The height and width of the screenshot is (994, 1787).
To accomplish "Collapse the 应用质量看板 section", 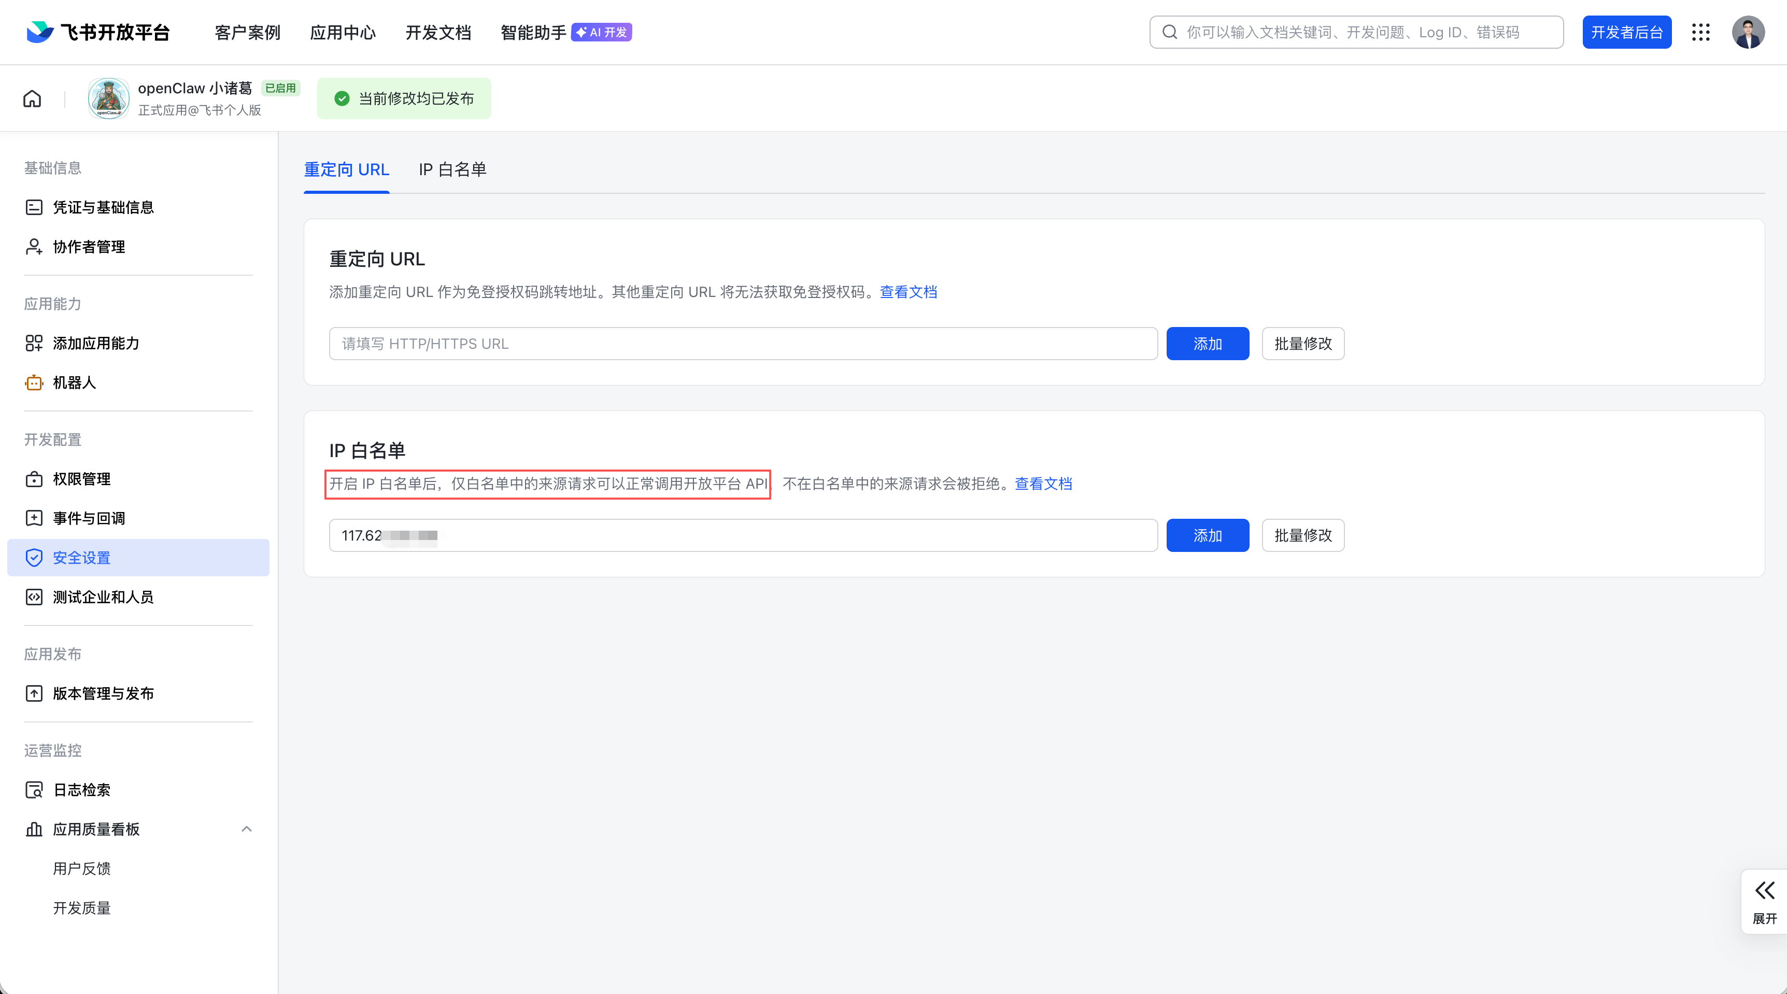I will [x=246, y=829].
